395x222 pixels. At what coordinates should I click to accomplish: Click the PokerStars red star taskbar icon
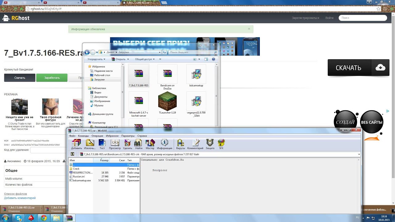point(31,218)
